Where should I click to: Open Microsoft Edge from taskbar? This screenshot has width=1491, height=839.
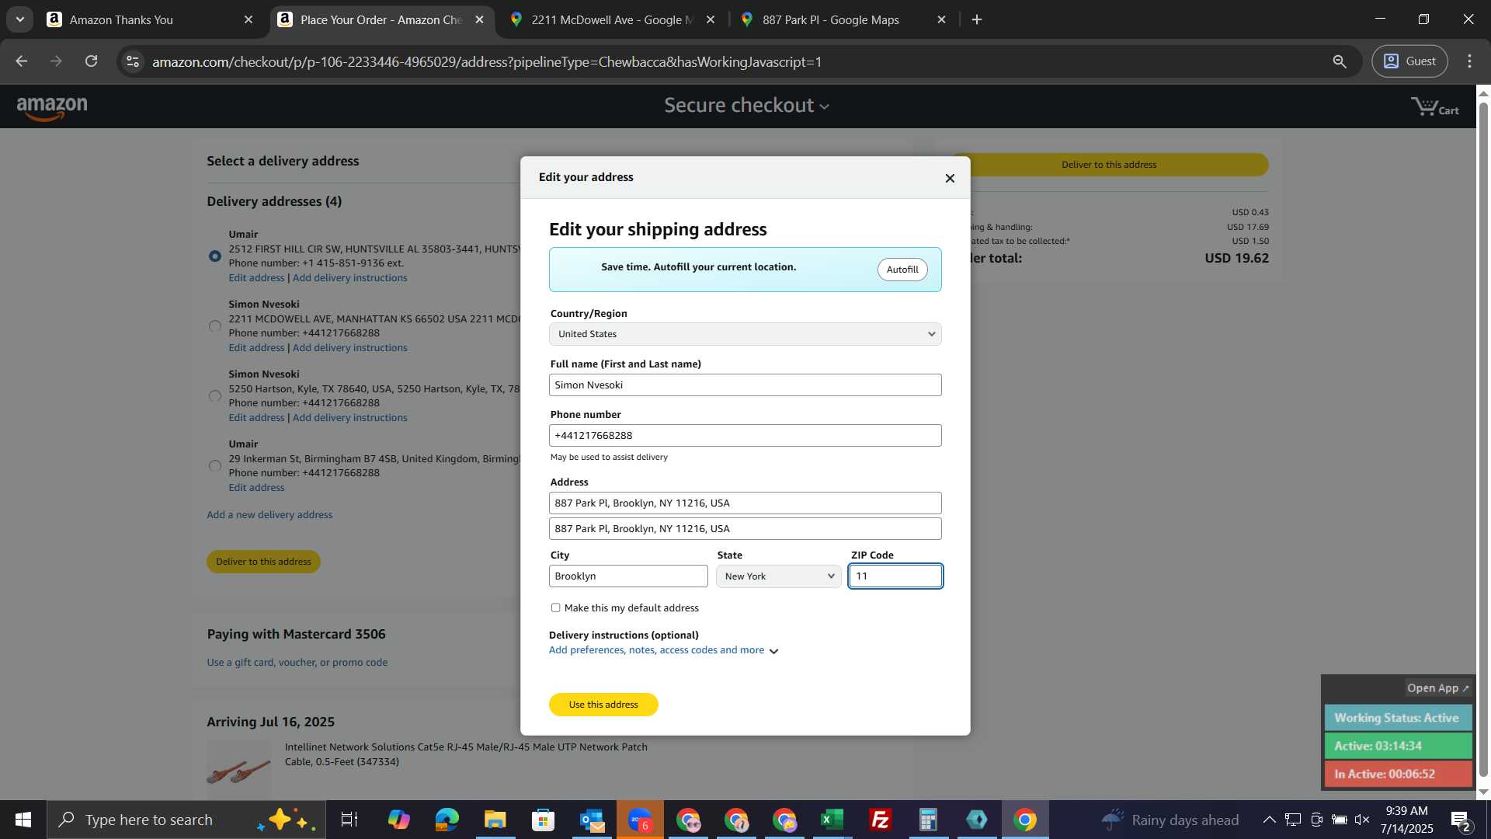[447, 820]
